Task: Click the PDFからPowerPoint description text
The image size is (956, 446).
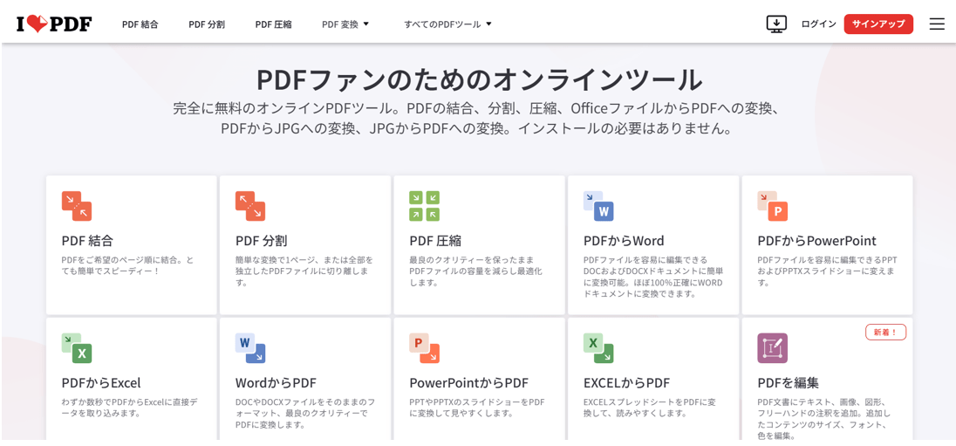Action: click(828, 271)
